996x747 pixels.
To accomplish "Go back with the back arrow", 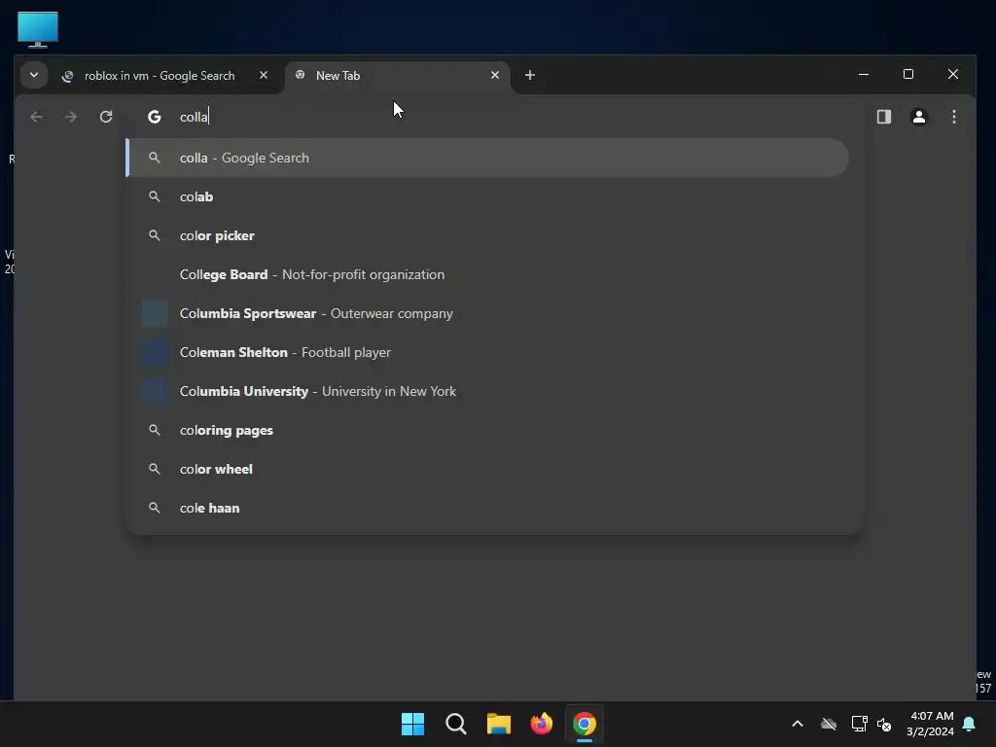I will (36, 117).
